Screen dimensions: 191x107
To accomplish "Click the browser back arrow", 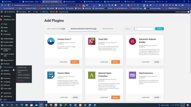I will [2, 5].
